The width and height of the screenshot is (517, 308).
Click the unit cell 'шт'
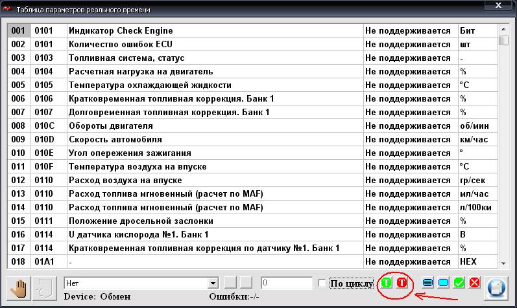coord(478,44)
